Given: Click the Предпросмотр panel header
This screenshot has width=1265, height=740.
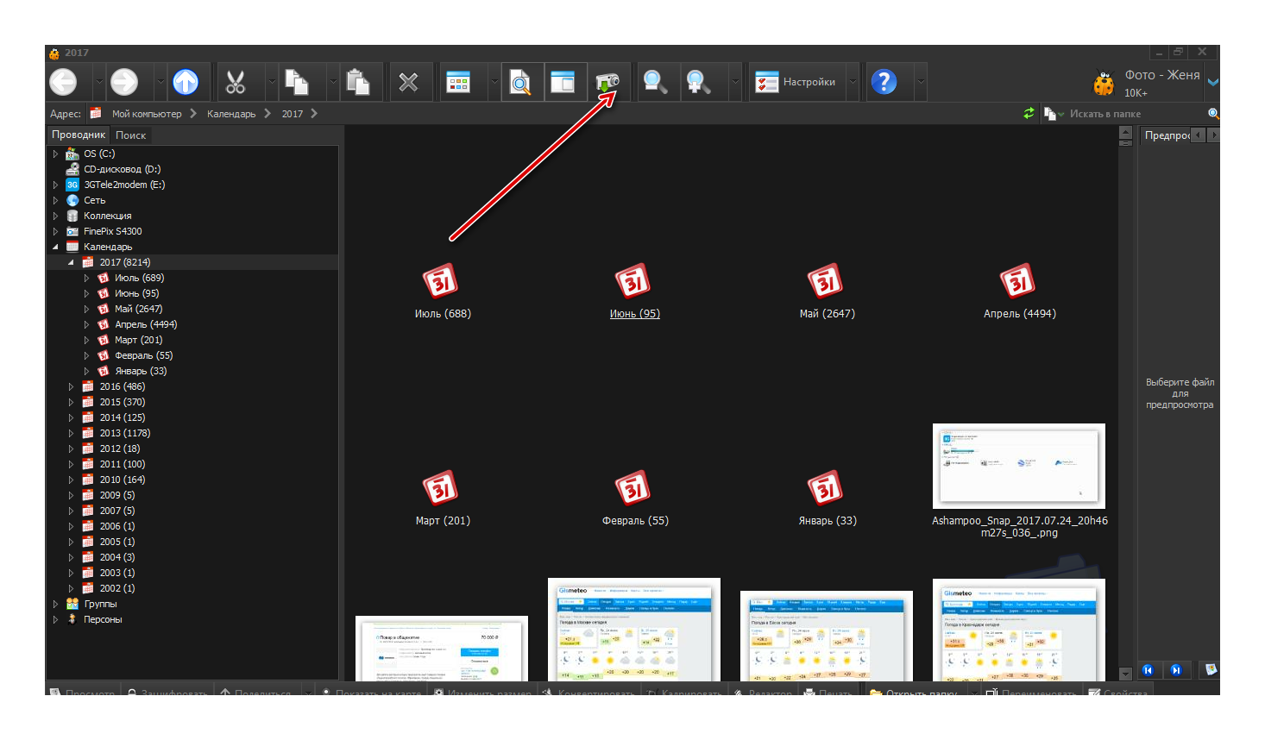Looking at the screenshot, I should click(1167, 135).
